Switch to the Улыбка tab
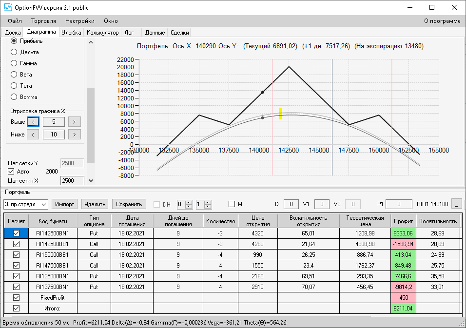The image size is (466, 328). click(x=71, y=32)
